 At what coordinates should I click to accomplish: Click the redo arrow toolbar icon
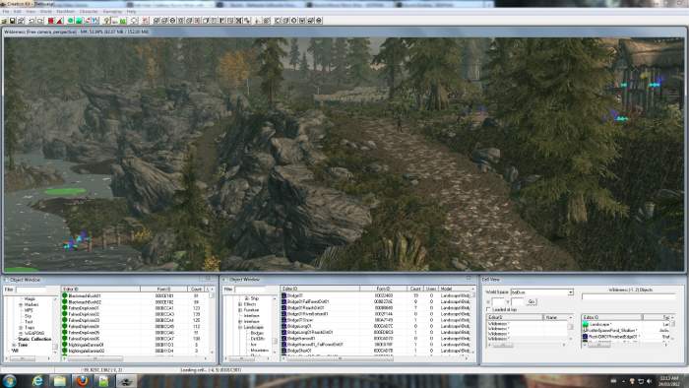[x=40, y=21]
